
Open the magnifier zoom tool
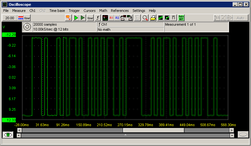pyautogui.click(x=145, y=18)
